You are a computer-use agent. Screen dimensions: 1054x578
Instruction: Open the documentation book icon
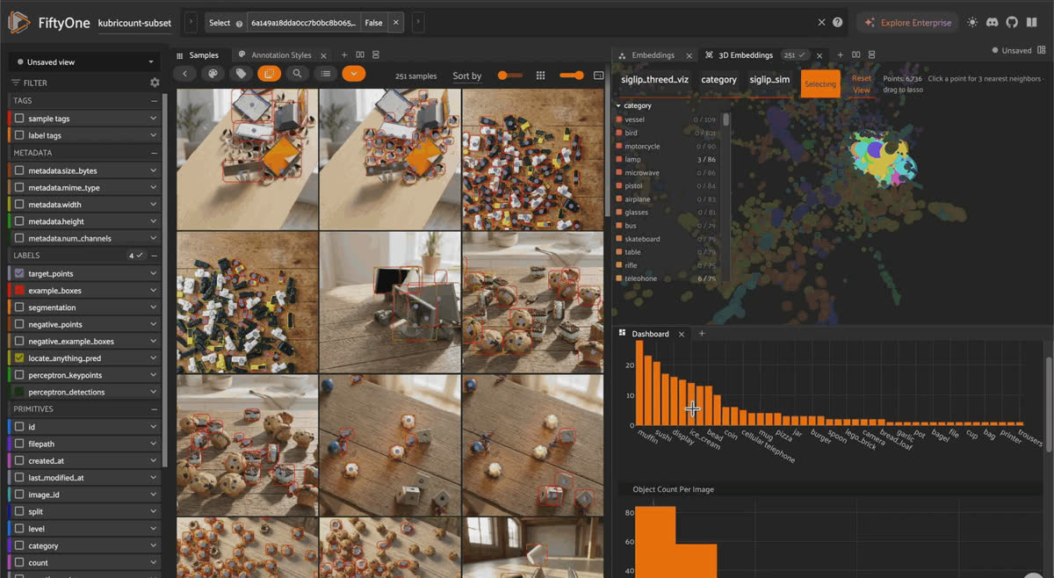click(x=1031, y=23)
